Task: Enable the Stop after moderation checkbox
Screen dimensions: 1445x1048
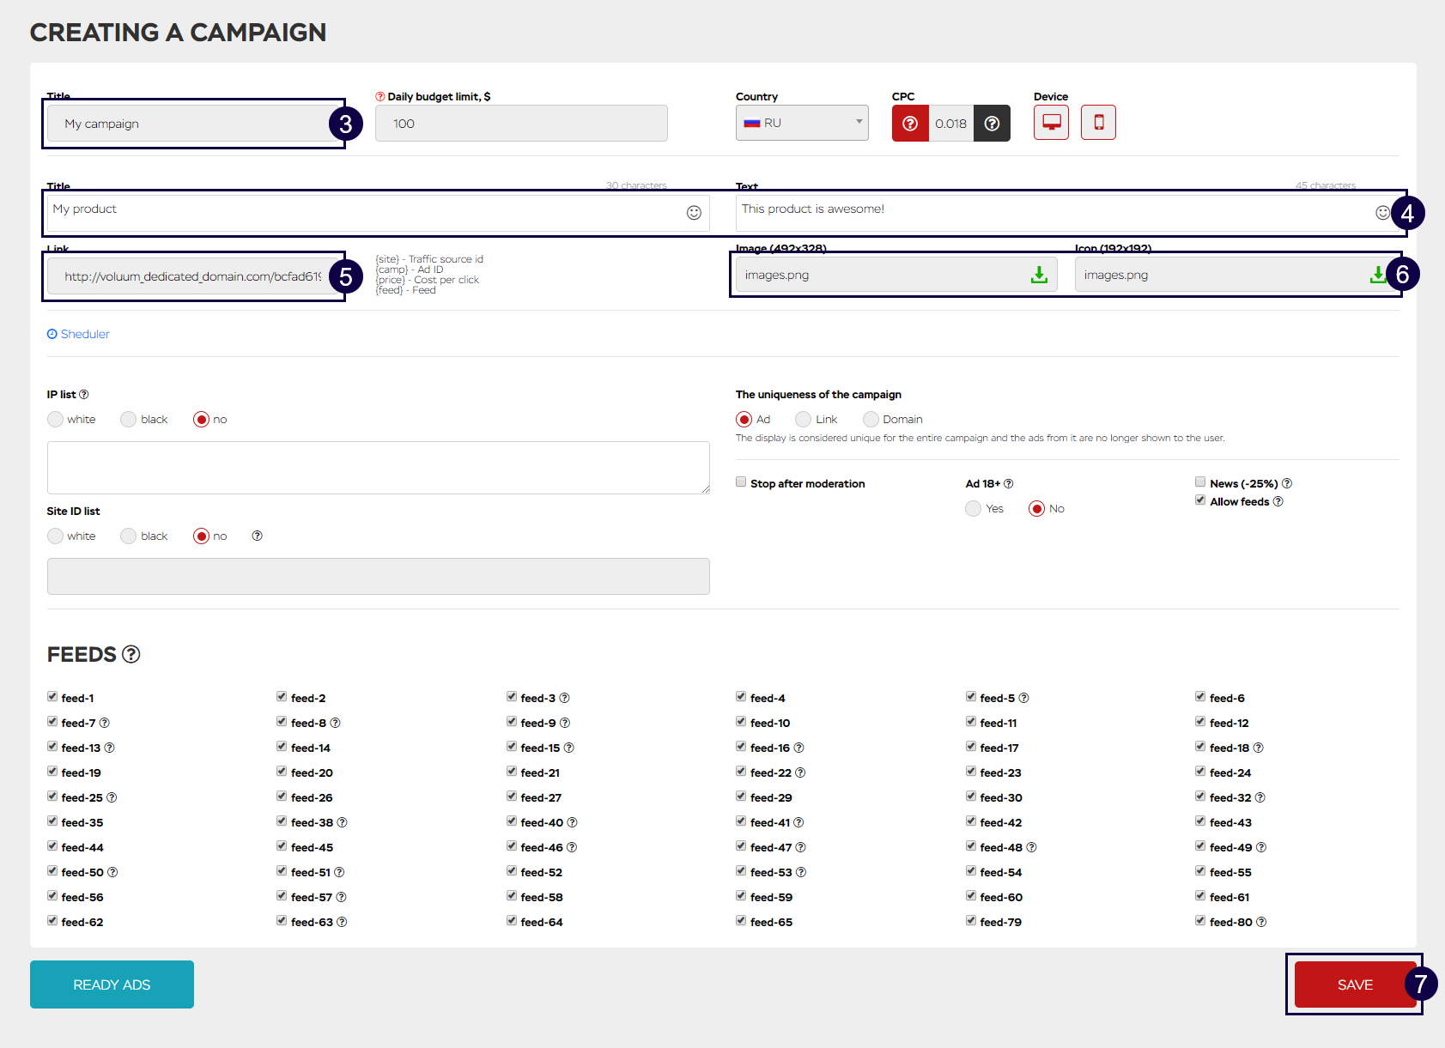Action: (x=741, y=482)
